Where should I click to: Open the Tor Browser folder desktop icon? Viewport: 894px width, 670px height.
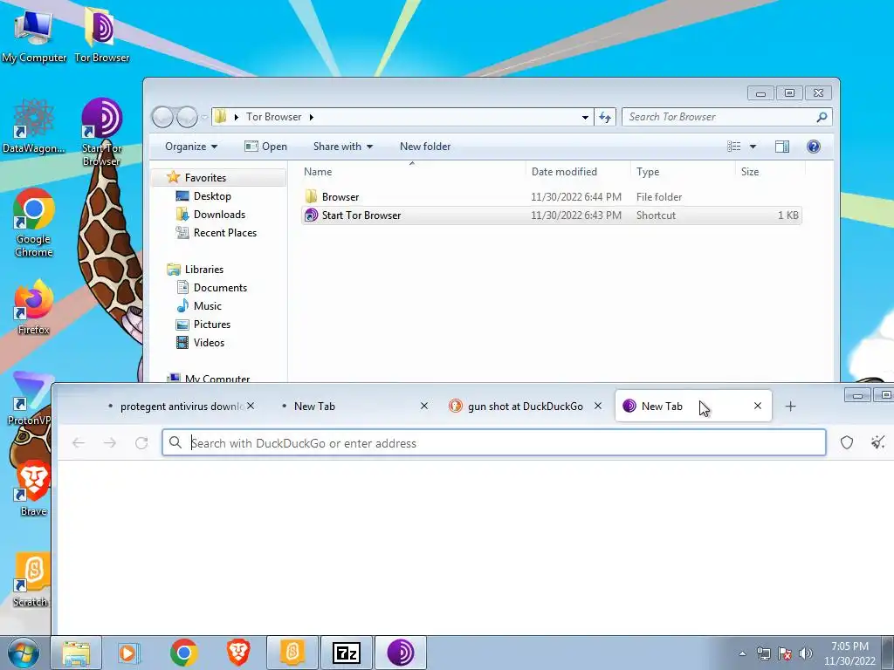pos(101,37)
